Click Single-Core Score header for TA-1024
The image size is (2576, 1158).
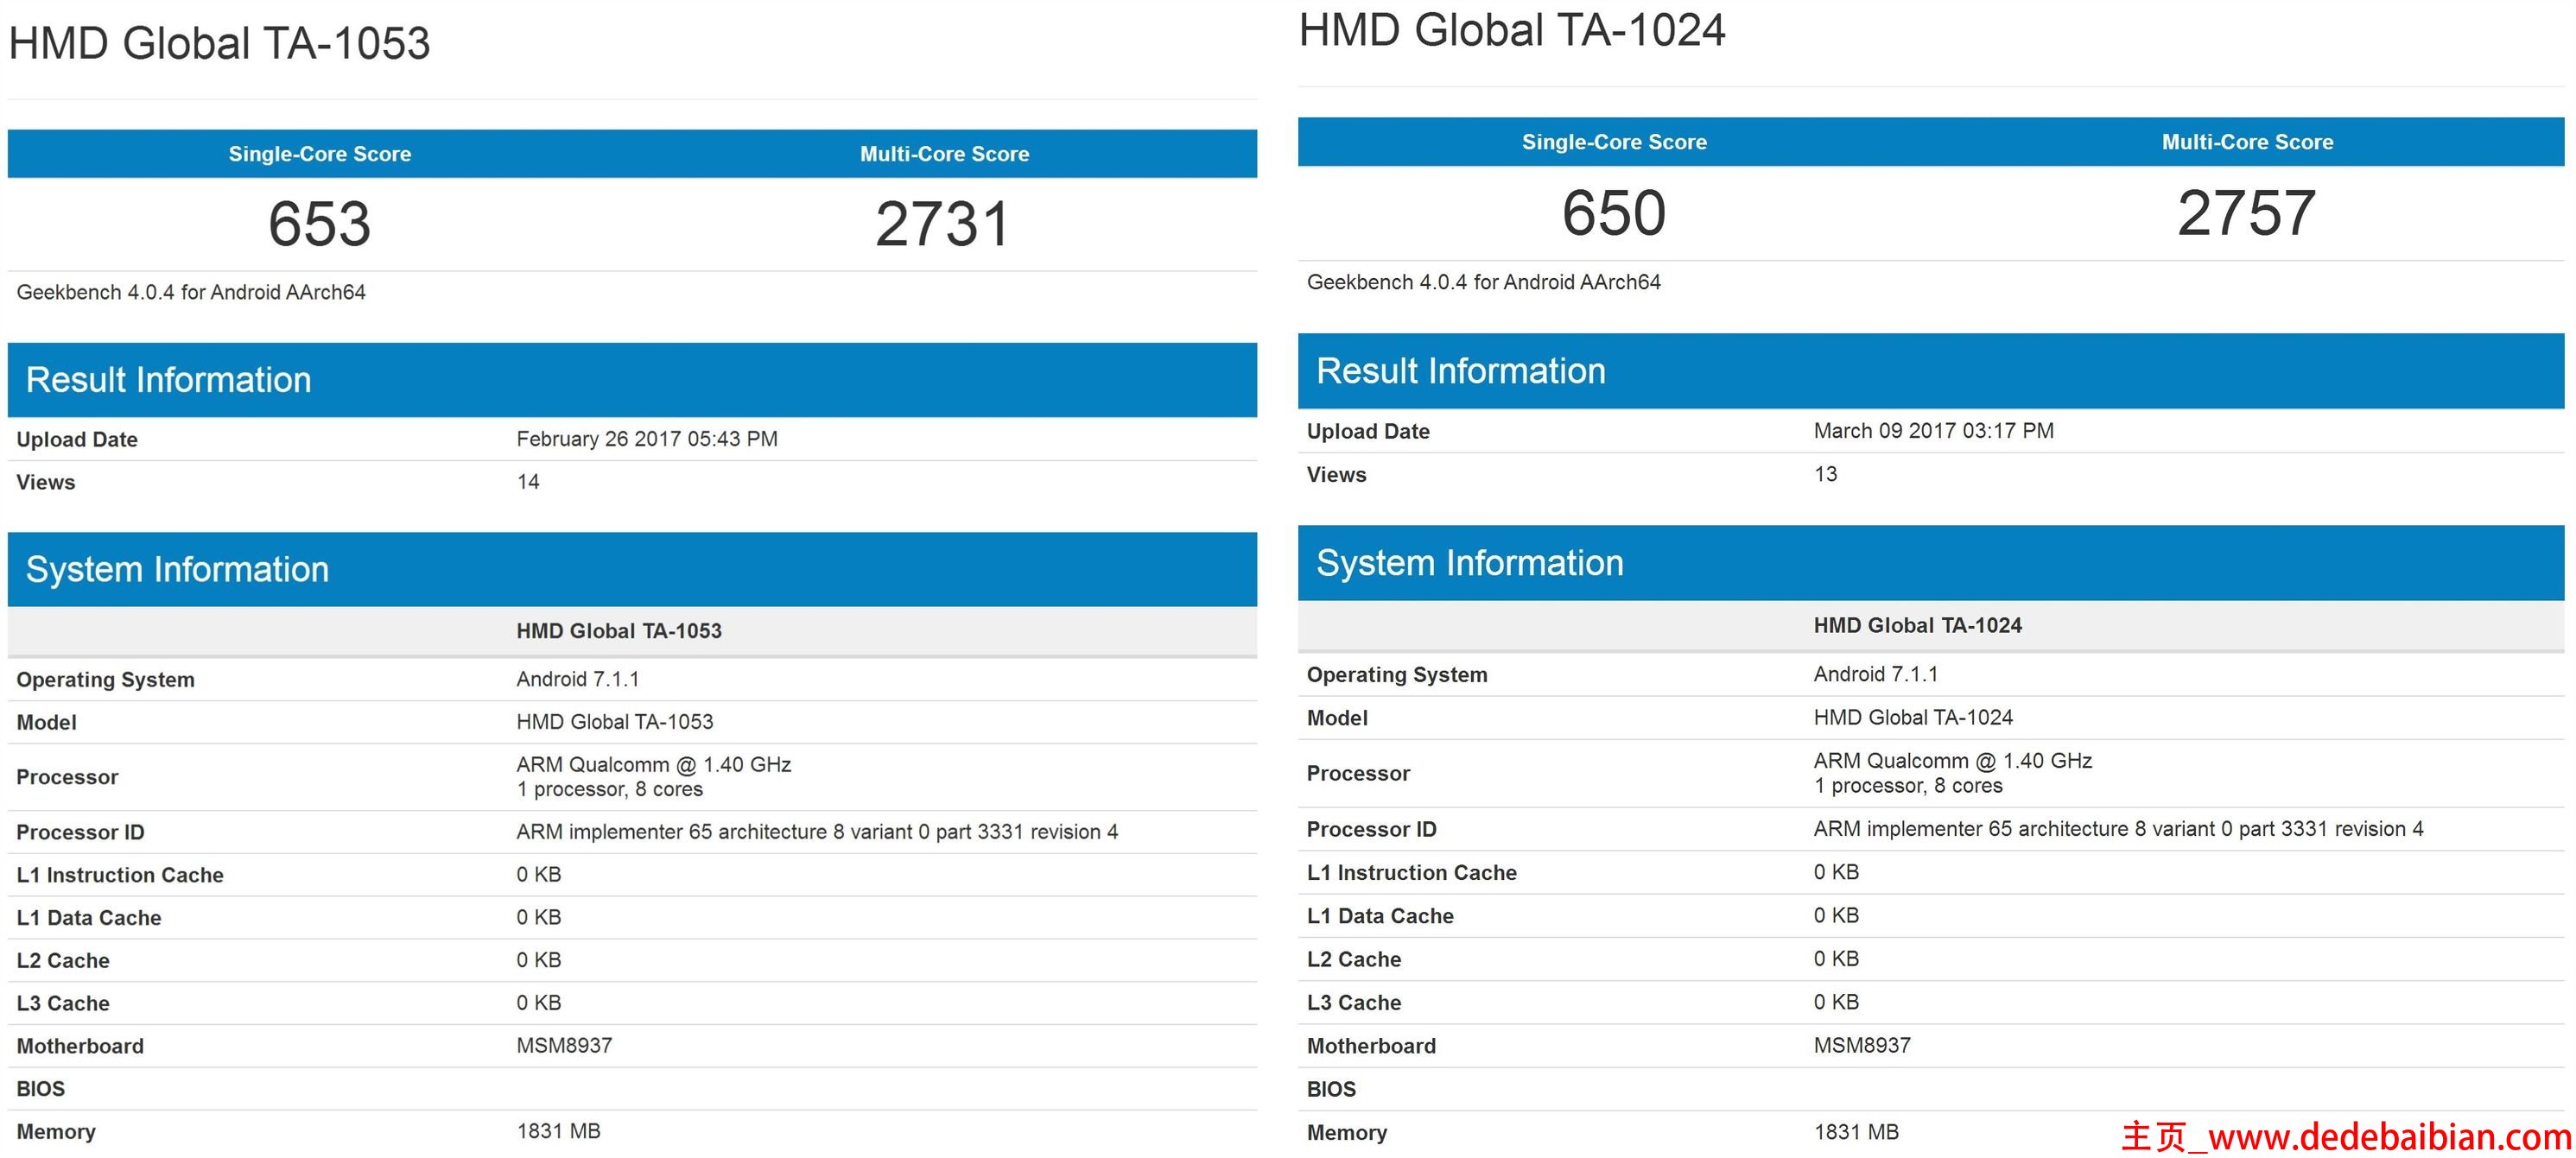tap(1614, 142)
